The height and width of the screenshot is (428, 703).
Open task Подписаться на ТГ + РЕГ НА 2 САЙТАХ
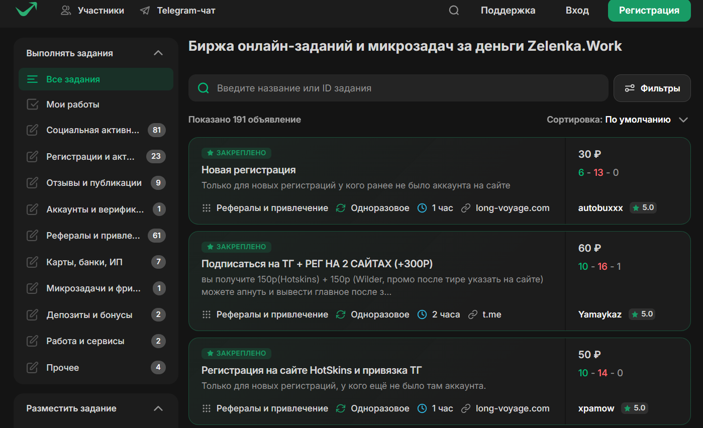(x=317, y=264)
